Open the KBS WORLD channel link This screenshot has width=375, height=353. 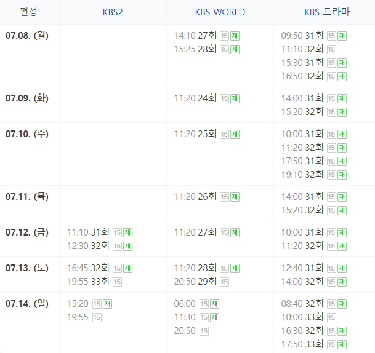pos(220,12)
